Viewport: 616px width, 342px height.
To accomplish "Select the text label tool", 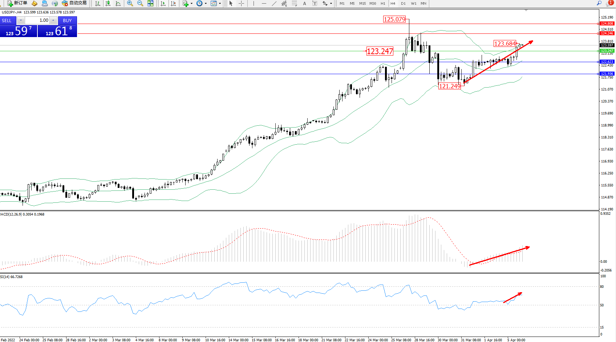I will [315, 3].
